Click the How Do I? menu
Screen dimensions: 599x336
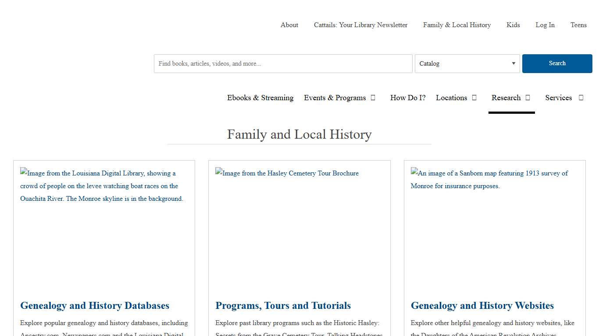[x=407, y=98]
